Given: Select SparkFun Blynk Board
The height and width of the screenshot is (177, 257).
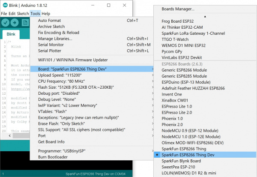Looking at the screenshot, I should click(205, 161).
